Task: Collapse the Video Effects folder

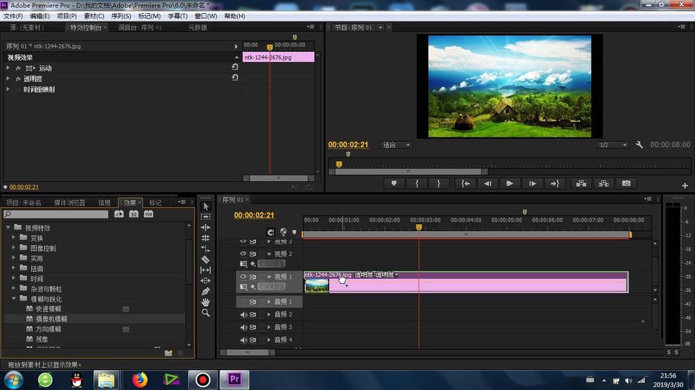Action: point(8,228)
